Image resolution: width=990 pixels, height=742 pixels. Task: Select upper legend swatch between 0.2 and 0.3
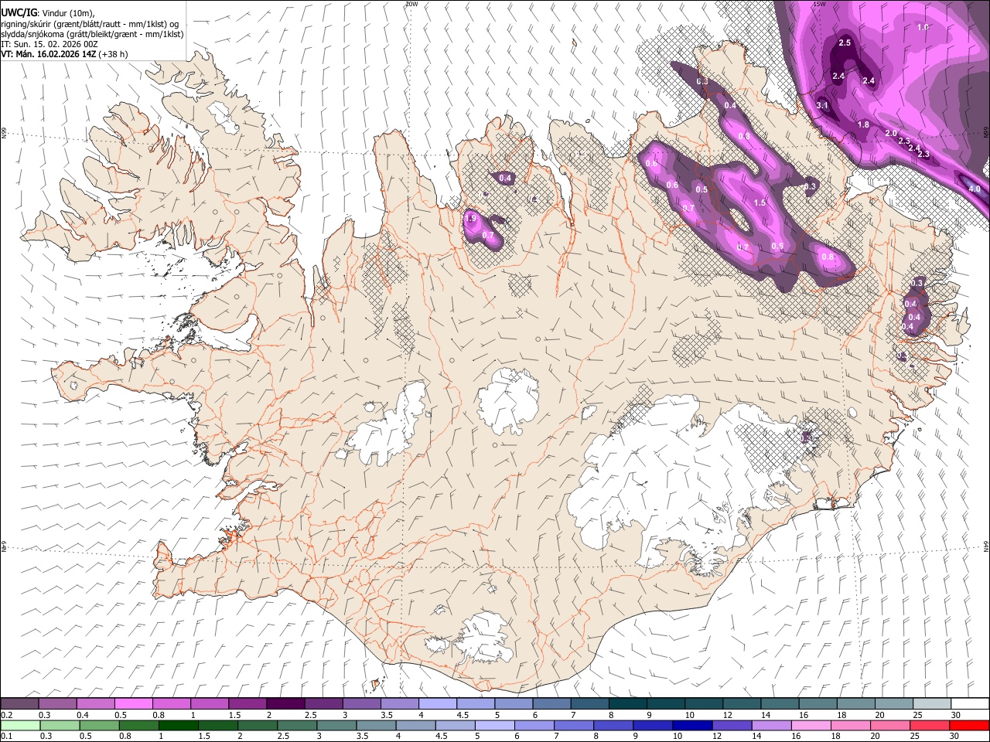point(19,704)
